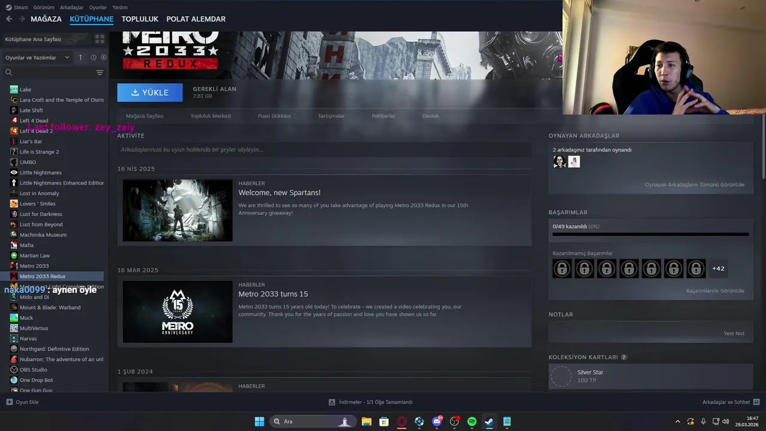Open the Rehberler link
766x431 pixels.
click(383, 116)
